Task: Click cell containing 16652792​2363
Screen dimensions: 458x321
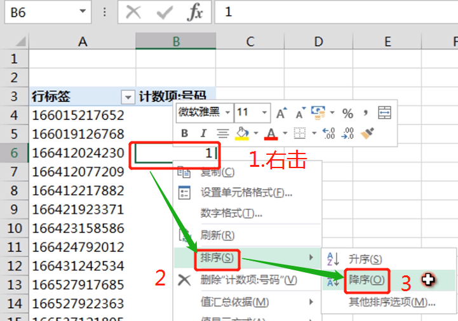Action: [83, 304]
